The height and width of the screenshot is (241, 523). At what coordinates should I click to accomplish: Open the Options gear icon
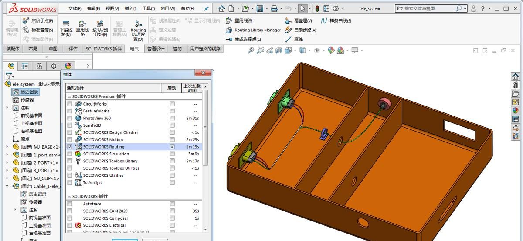[336, 8]
